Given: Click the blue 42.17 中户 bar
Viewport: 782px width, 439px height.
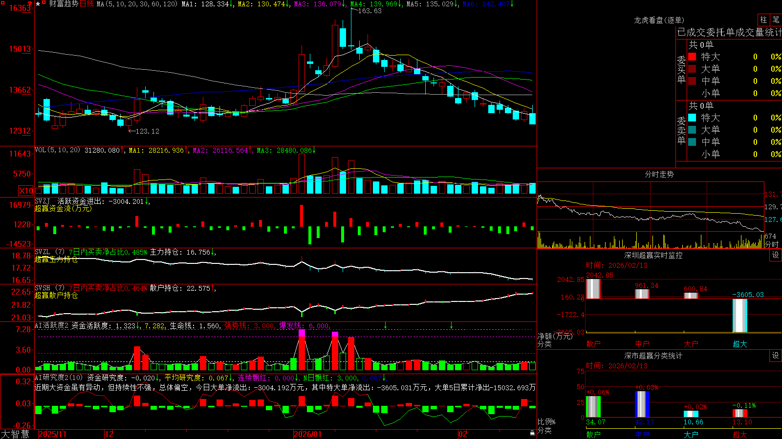Looking at the screenshot, I should (642, 404).
